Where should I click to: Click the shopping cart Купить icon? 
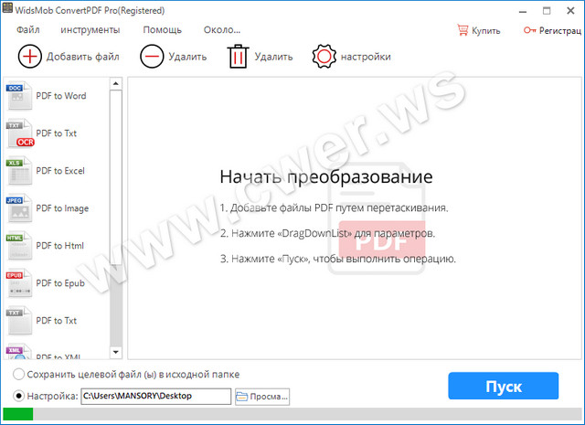463,30
